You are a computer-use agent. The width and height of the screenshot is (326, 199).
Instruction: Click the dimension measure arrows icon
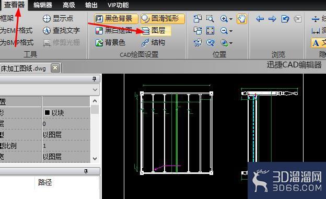(x=316, y=31)
